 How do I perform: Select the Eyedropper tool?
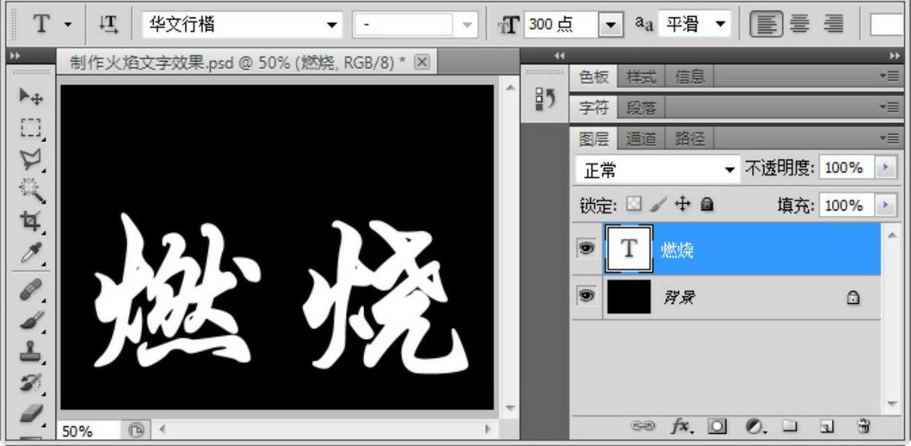pos(30,252)
